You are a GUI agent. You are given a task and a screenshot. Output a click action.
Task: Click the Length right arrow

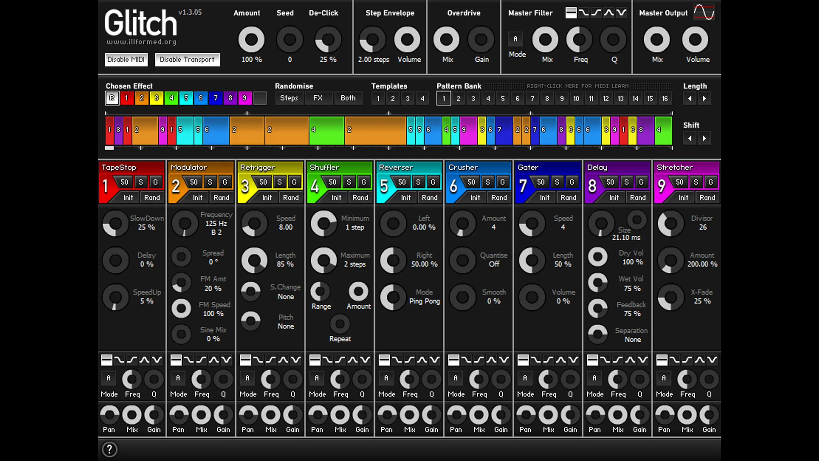pyautogui.click(x=704, y=99)
